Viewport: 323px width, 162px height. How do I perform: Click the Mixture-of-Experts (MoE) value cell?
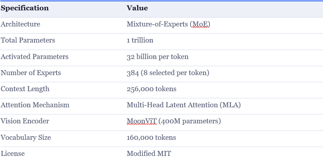(x=168, y=24)
